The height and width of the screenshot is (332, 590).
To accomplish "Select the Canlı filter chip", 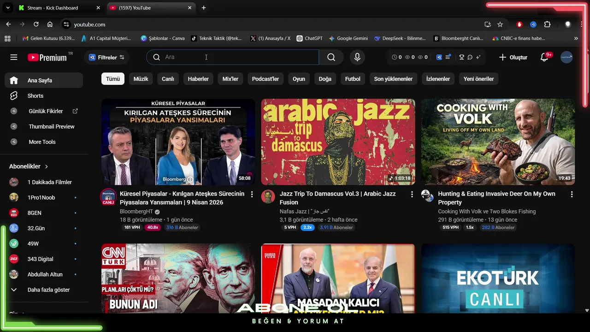I will click(x=168, y=79).
